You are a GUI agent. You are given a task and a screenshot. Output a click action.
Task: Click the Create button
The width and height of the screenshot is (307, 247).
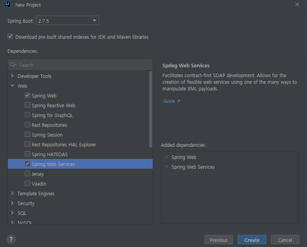tap(252, 240)
